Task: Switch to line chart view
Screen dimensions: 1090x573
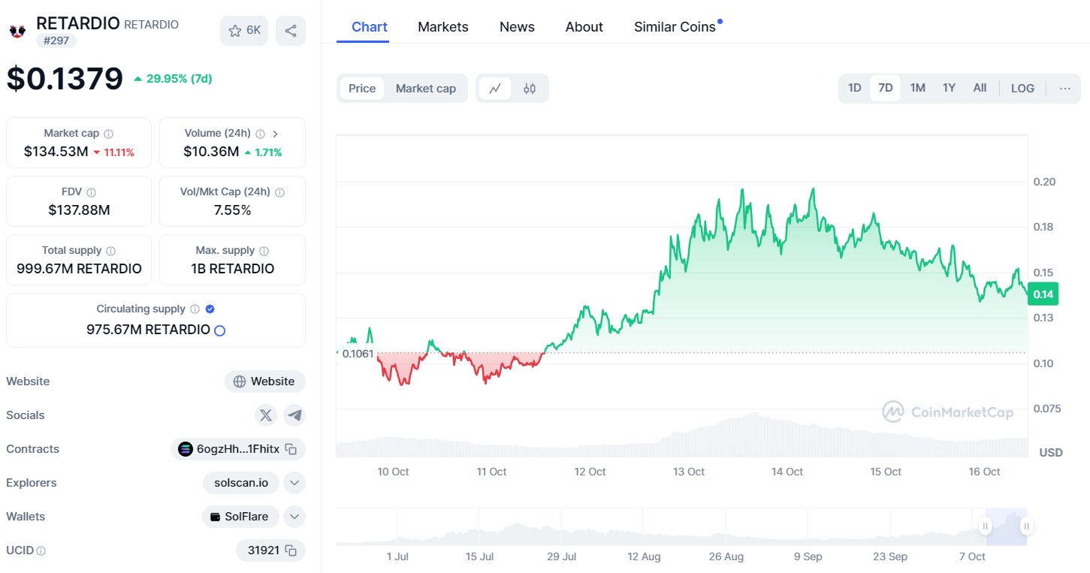Action: 495,89
